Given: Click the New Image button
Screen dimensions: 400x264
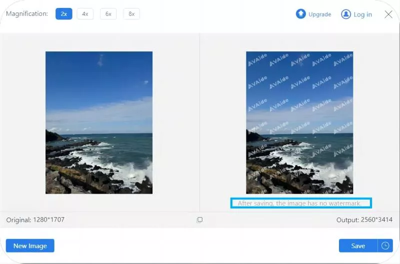Looking at the screenshot, I should coord(30,246).
